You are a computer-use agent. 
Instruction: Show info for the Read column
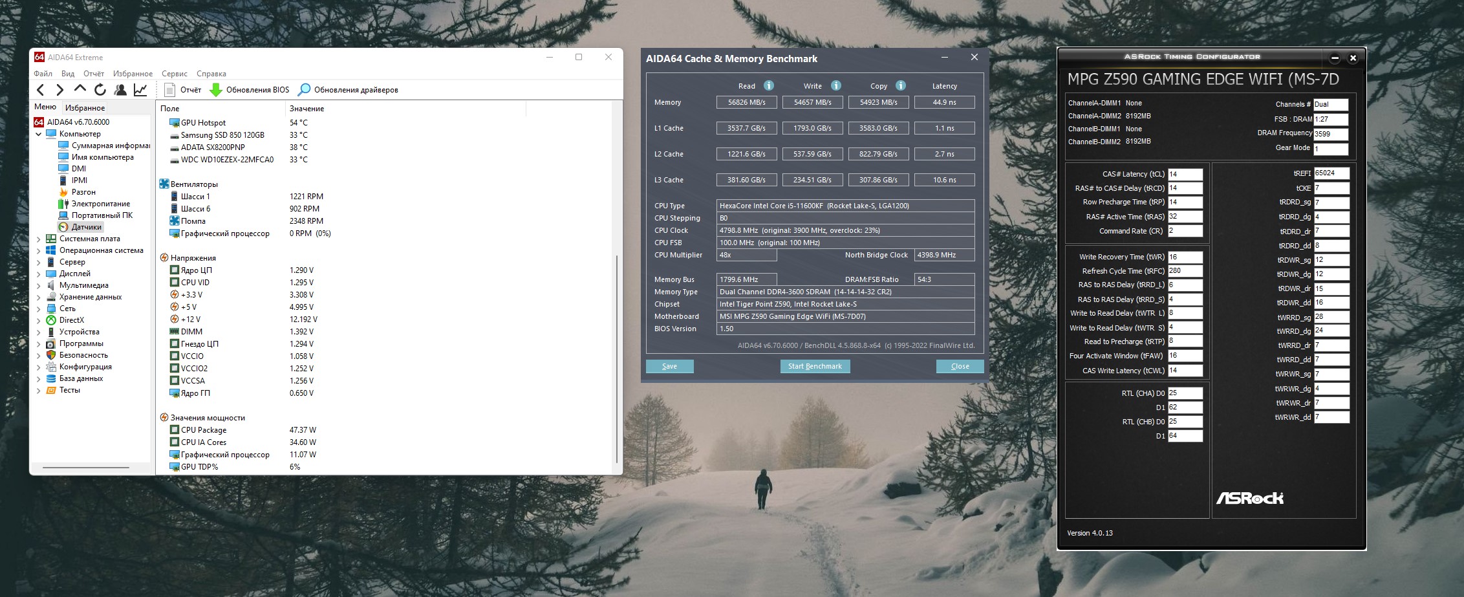[x=769, y=85]
